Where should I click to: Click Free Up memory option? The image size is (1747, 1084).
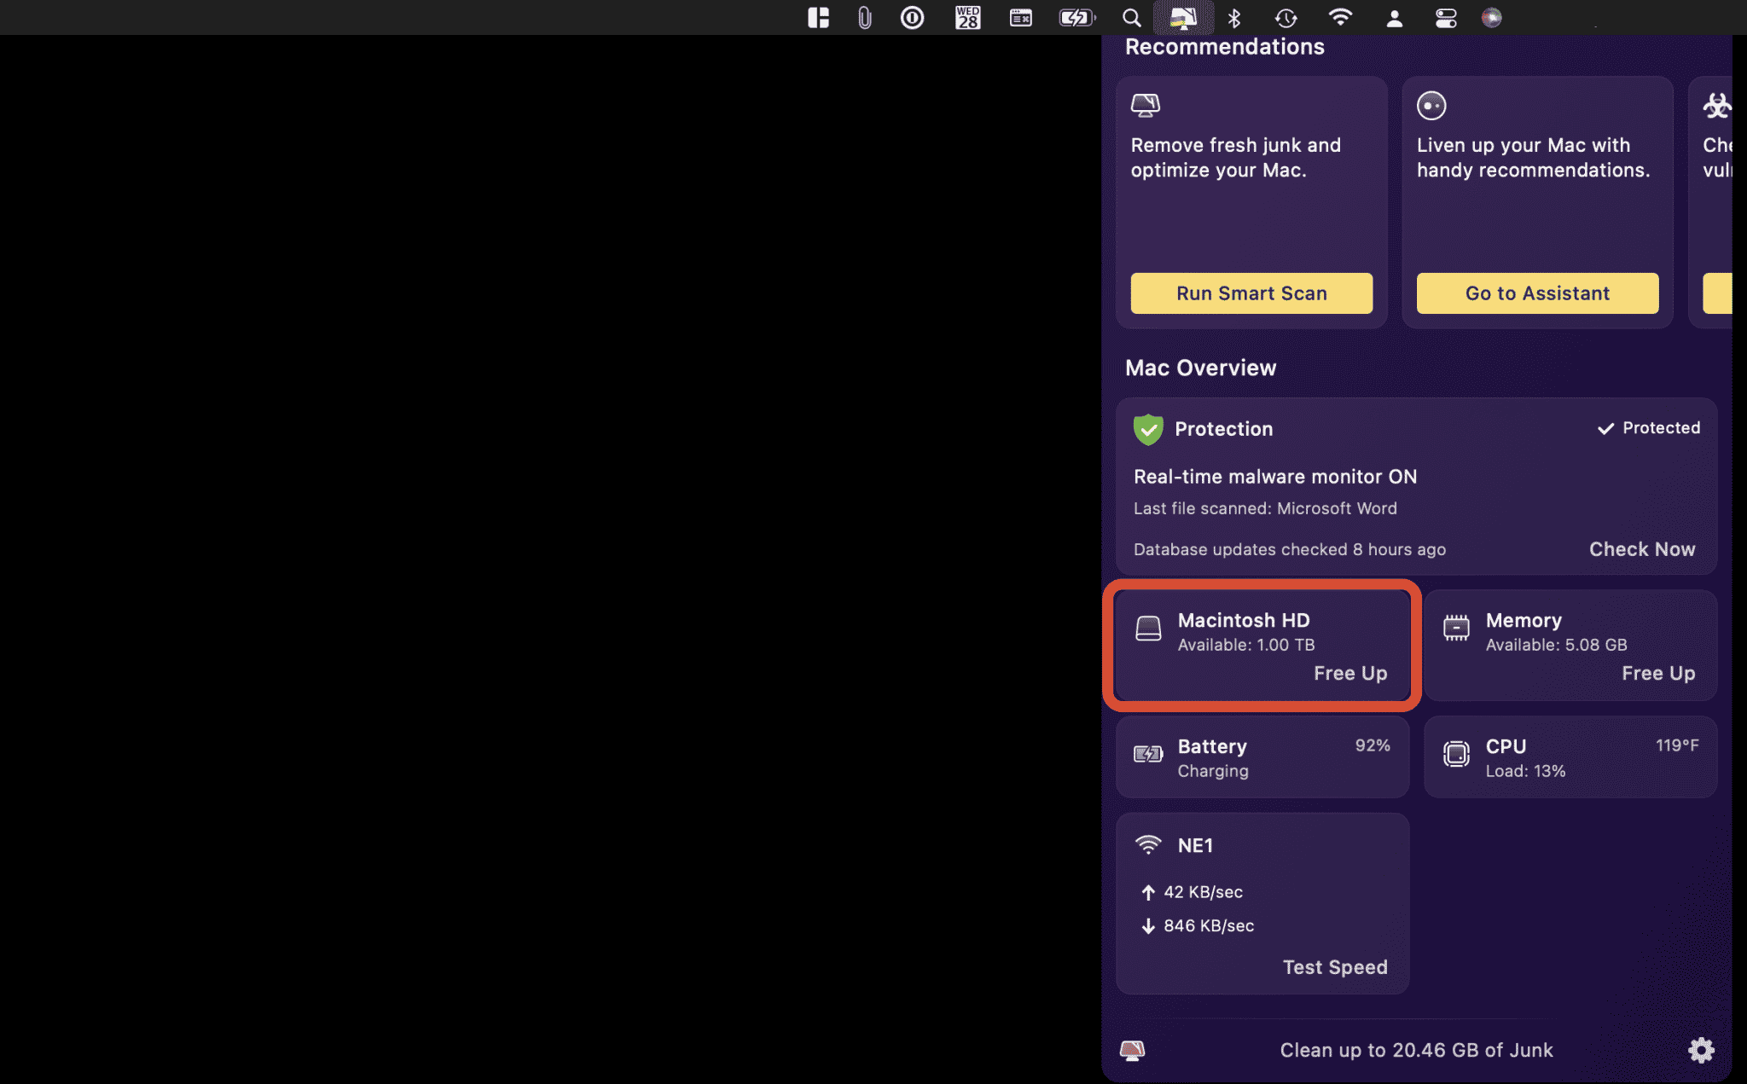(1657, 672)
